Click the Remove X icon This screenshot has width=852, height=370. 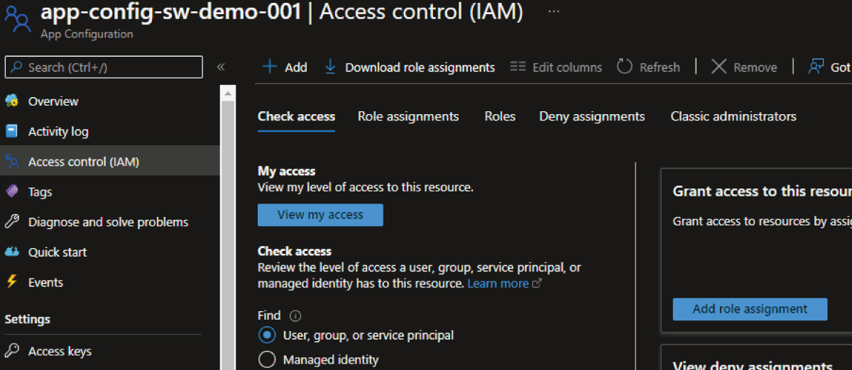pos(719,67)
